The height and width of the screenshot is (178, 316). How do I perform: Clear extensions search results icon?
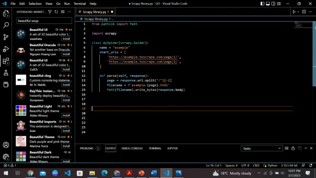coord(63,12)
